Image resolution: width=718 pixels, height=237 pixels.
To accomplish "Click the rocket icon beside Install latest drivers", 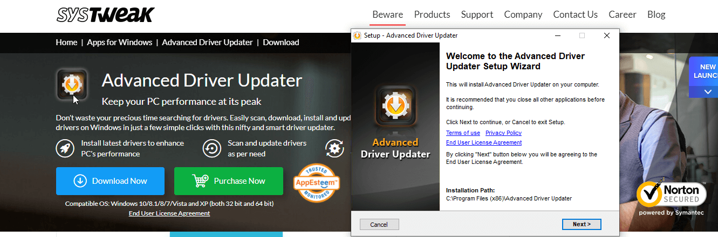I will pos(65,148).
